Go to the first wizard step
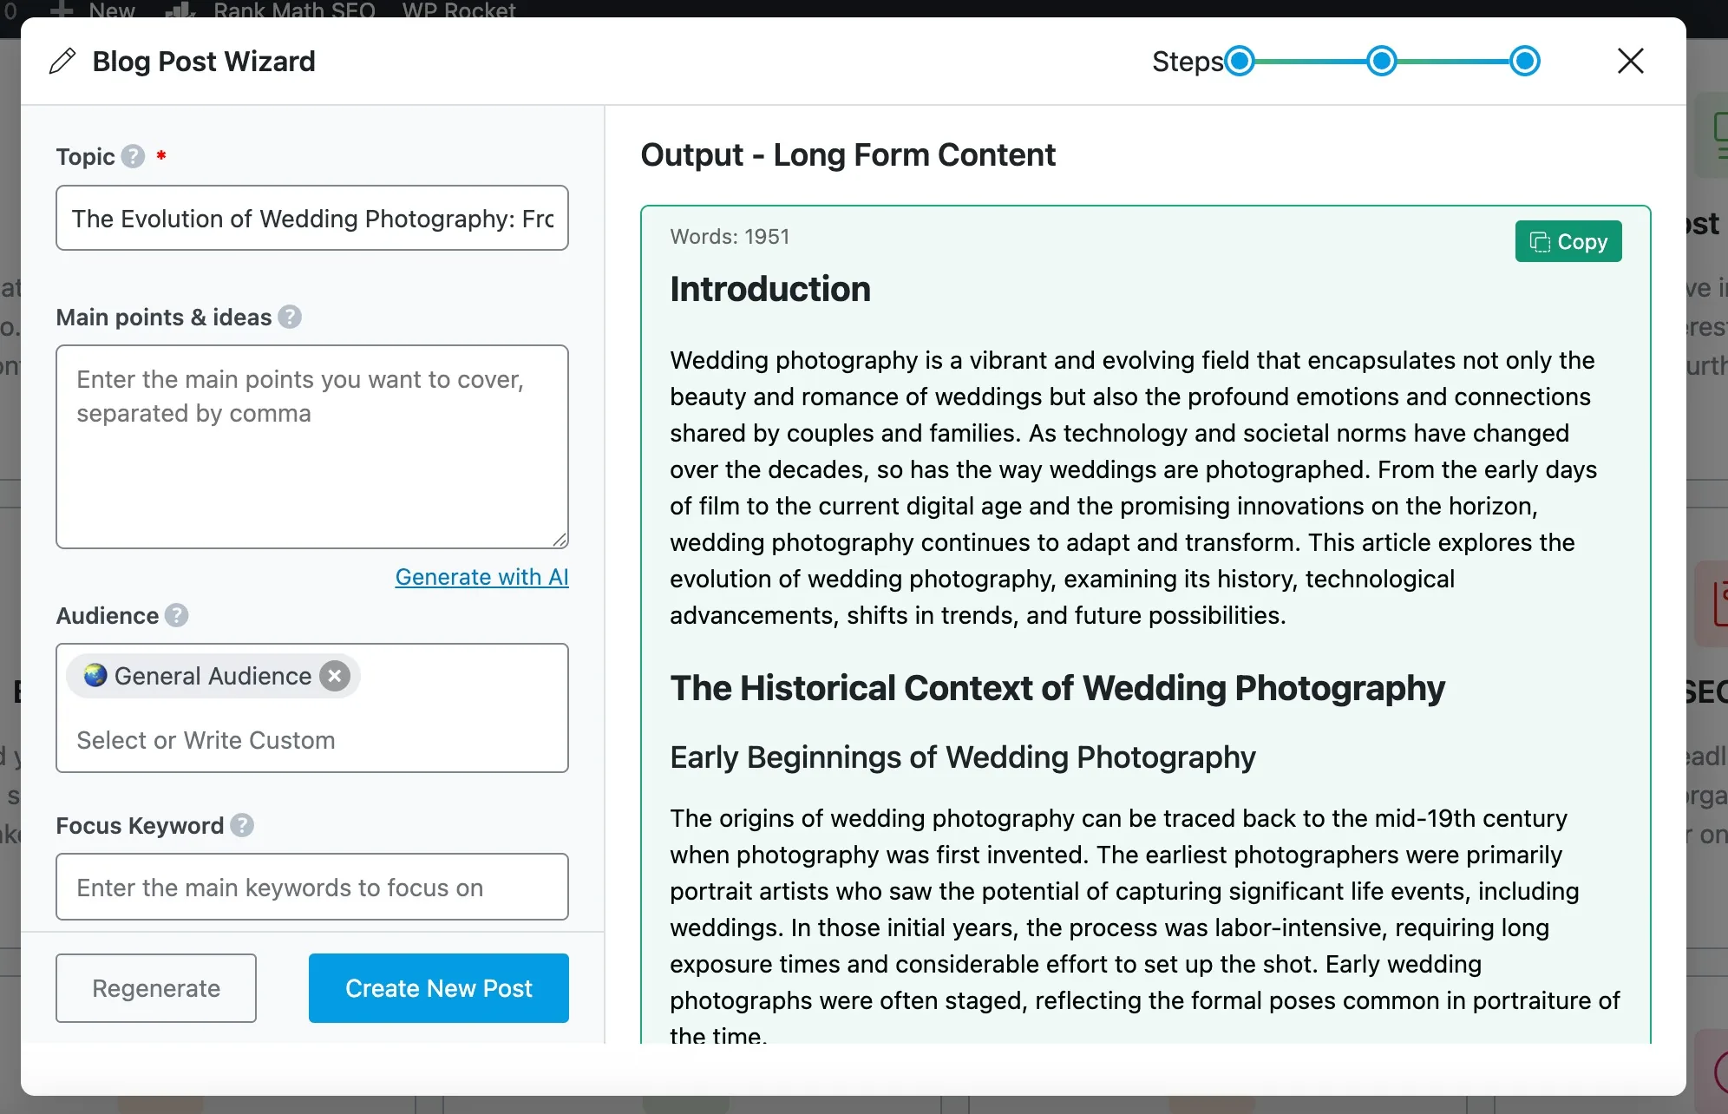Image resolution: width=1728 pixels, height=1114 pixels. [1240, 62]
